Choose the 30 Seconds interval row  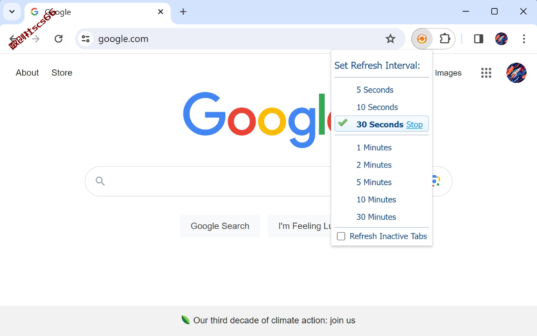[381, 124]
